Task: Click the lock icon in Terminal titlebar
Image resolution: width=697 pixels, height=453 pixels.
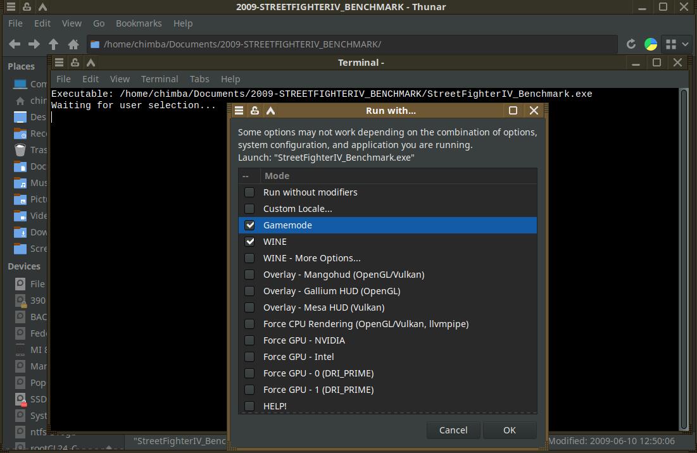Action: (x=75, y=62)
